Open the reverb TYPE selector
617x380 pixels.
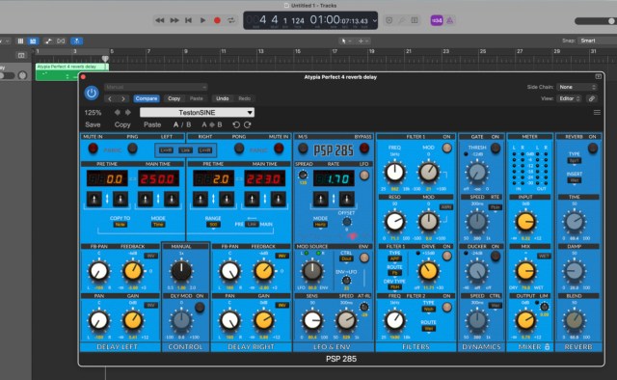575,161
